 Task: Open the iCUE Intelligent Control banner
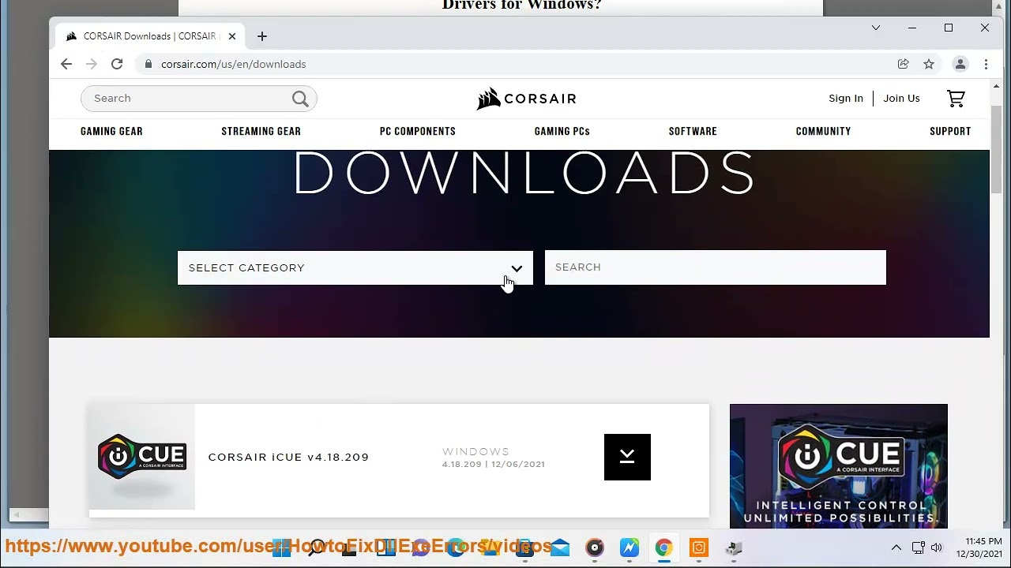(x=839, y=466)
